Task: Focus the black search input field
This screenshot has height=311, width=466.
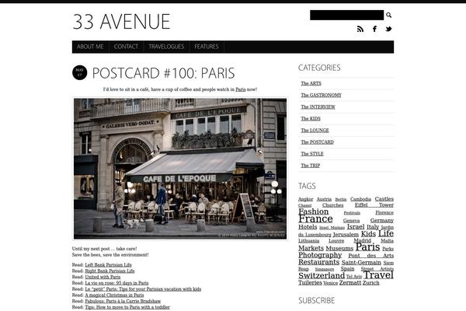Action: [x=347, y=15]
